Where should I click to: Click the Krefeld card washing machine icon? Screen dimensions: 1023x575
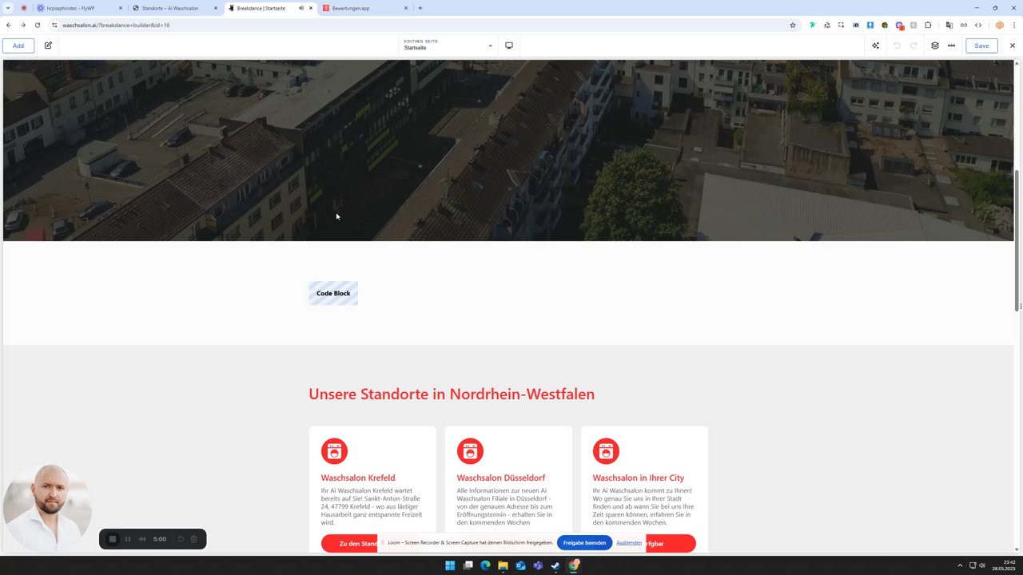334,450
